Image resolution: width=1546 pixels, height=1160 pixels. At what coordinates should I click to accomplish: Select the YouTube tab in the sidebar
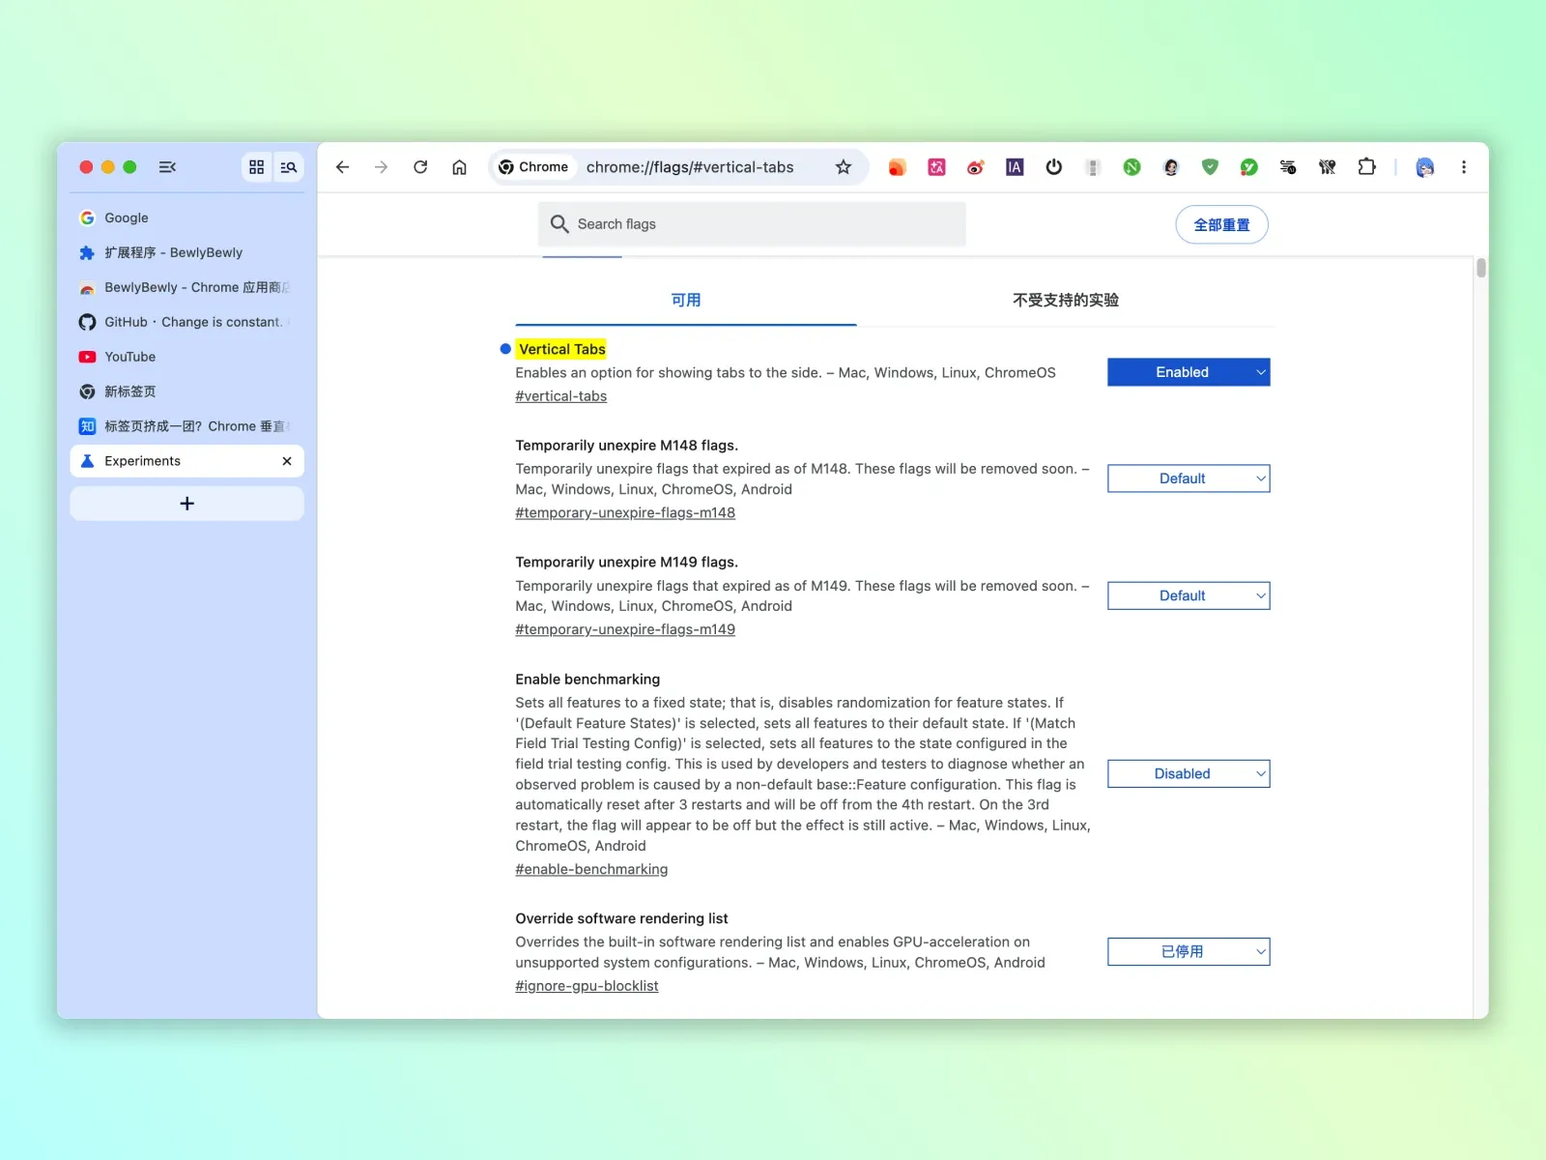[x=186, y=357]
